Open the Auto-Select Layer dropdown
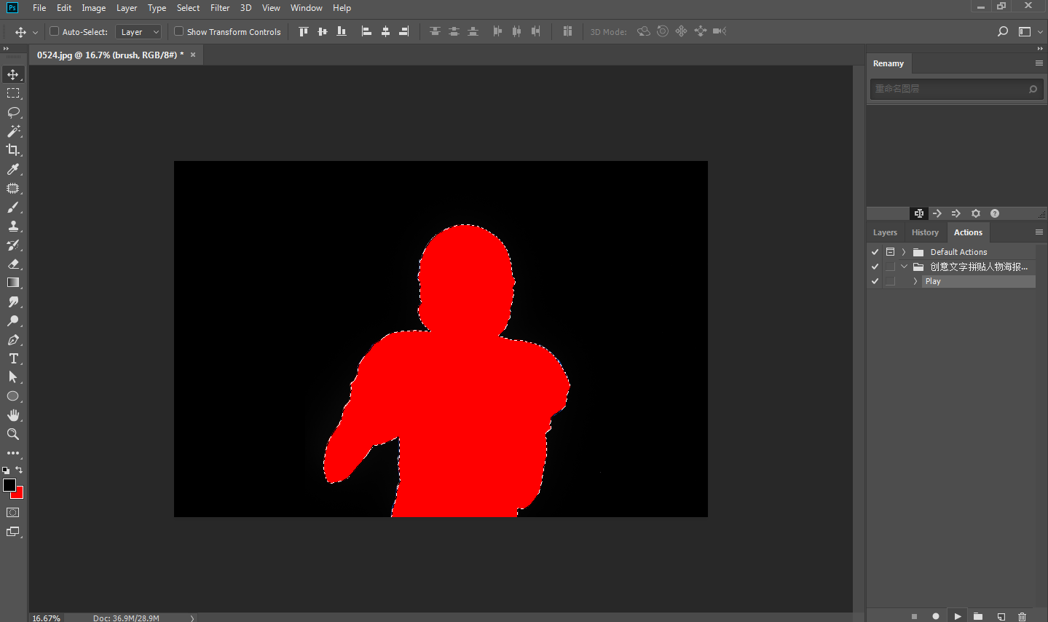Viewport: 1048px width, 622px height. (138, 32)
